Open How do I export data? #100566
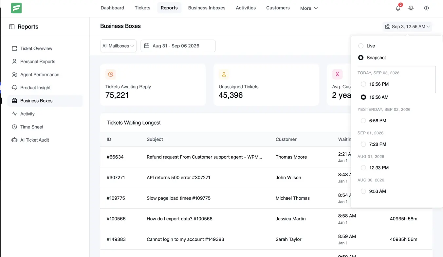The image size is (443, 257). click(179, 219)
